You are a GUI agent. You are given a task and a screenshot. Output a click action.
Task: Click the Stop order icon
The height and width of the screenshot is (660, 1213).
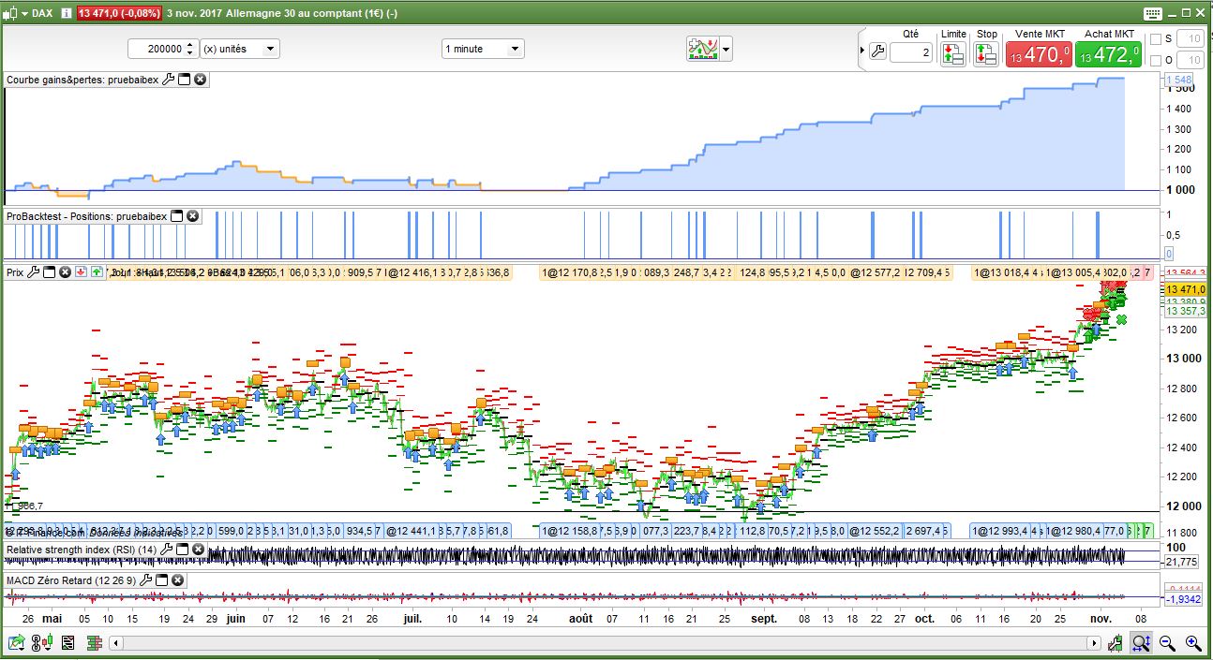point(986,54)
